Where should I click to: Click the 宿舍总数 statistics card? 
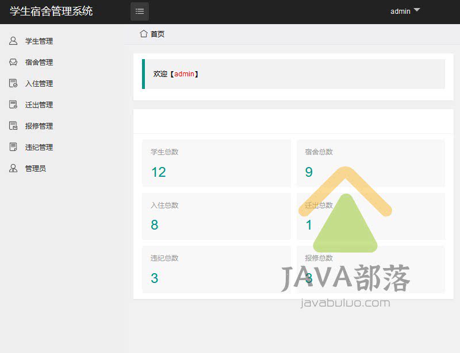point(370,163)
